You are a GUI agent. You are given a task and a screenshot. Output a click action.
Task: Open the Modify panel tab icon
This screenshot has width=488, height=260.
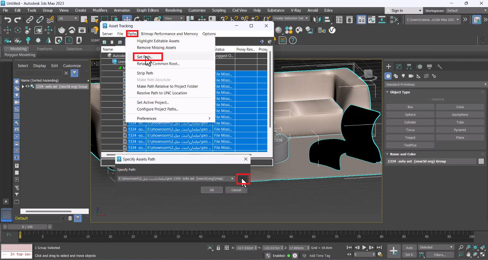coord(399,66)
